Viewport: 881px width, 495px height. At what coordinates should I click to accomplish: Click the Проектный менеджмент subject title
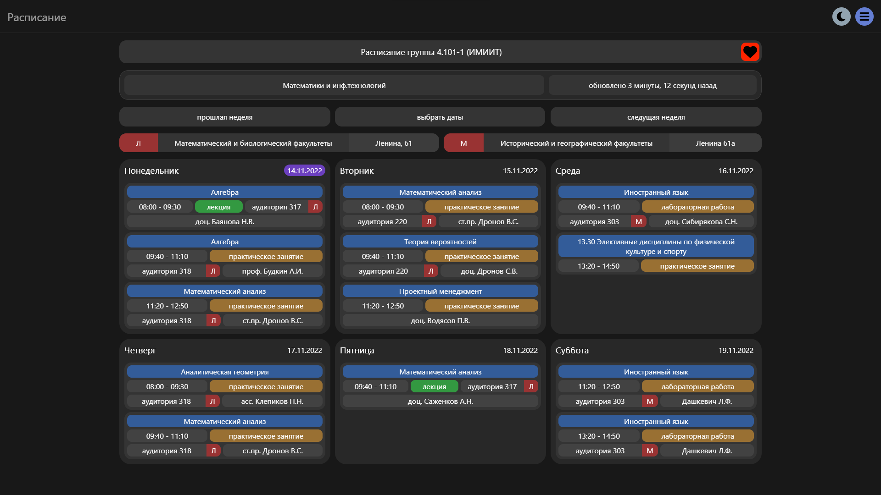point(440,291)
